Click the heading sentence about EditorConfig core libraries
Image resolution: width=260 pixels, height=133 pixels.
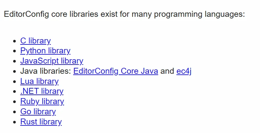point(124,14)
